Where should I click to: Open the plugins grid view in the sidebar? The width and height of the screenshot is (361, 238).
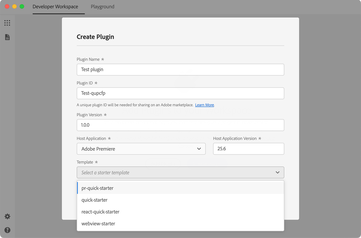(7, 23)
